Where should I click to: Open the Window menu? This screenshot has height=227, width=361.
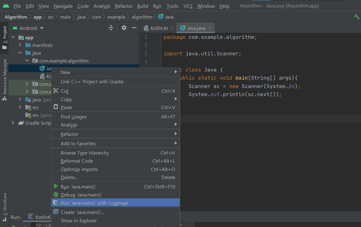pos(206,6)
